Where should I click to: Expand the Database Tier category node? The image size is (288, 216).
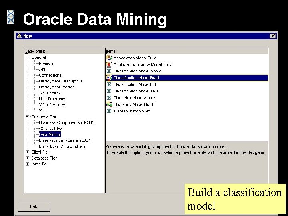tap(27, 158)
